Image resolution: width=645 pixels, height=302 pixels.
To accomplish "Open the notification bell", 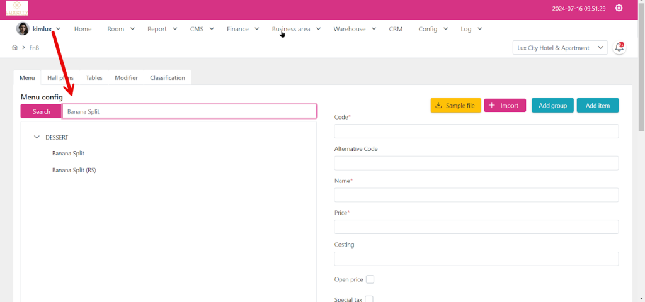I will 619,48.
